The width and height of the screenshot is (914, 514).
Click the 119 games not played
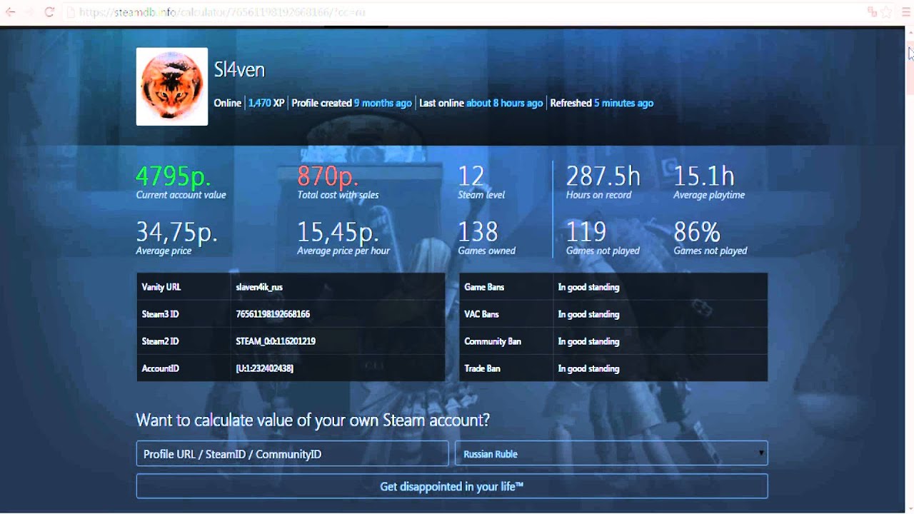click(x=586, y=232)
